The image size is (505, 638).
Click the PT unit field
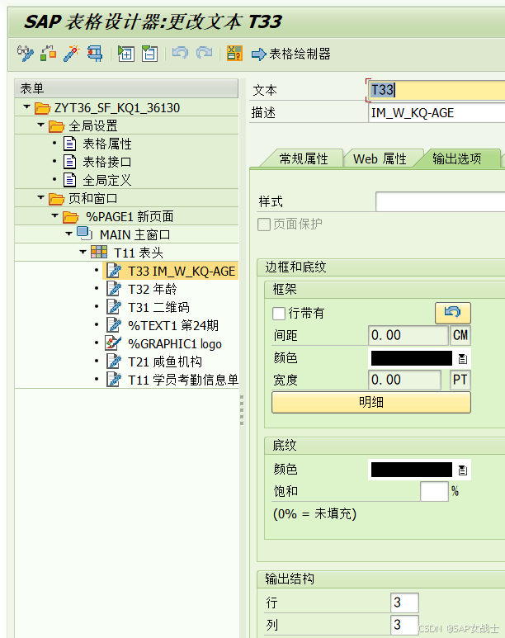tap(460, 380)
